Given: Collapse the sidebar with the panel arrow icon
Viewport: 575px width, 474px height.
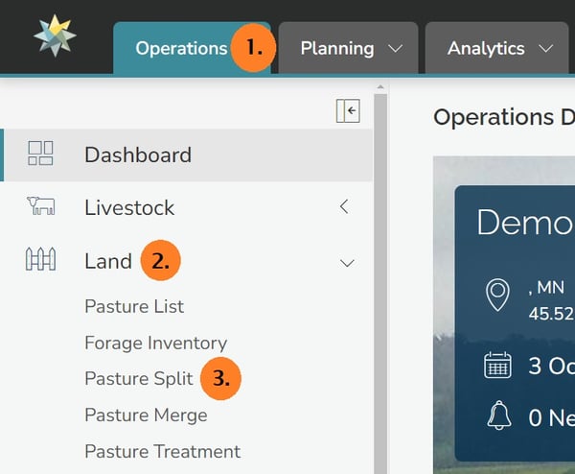Looking at the screenshot, I should pos(347,112).
